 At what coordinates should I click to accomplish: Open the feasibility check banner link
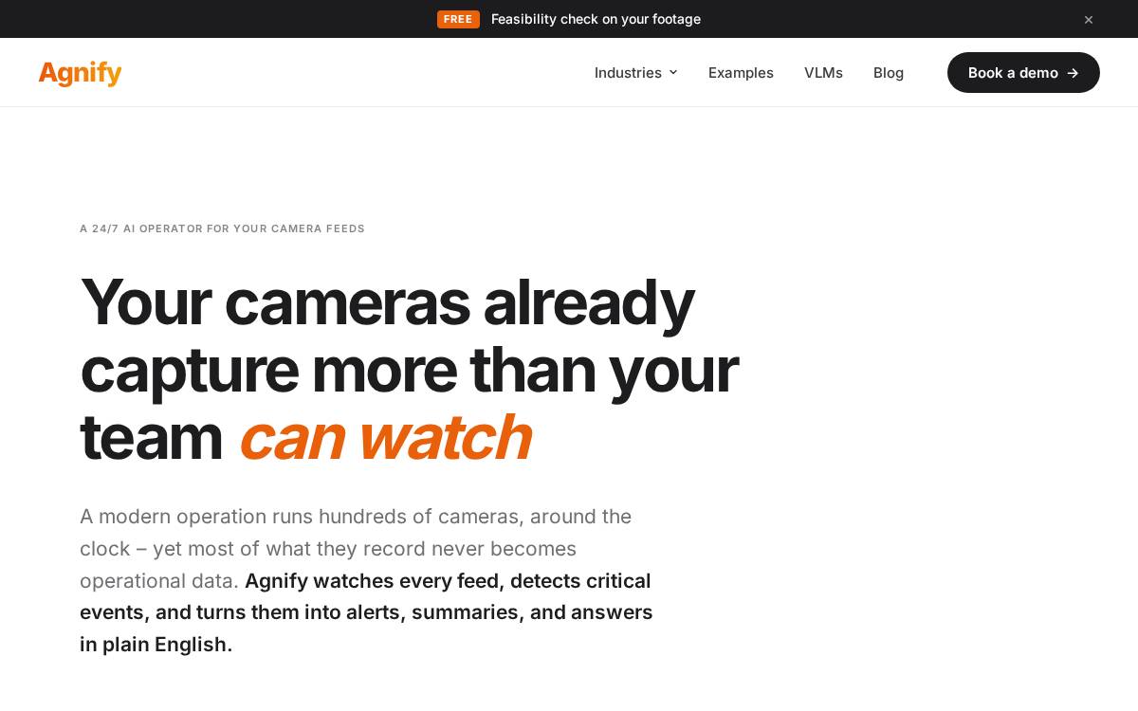pos(596,19)
